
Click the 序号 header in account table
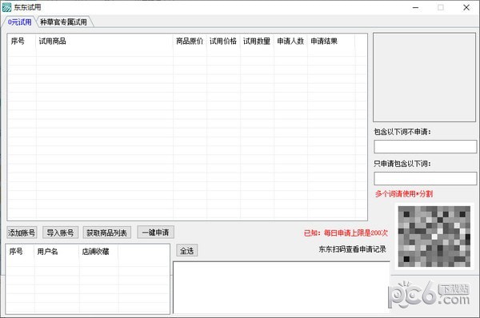(x=20, y=252)
